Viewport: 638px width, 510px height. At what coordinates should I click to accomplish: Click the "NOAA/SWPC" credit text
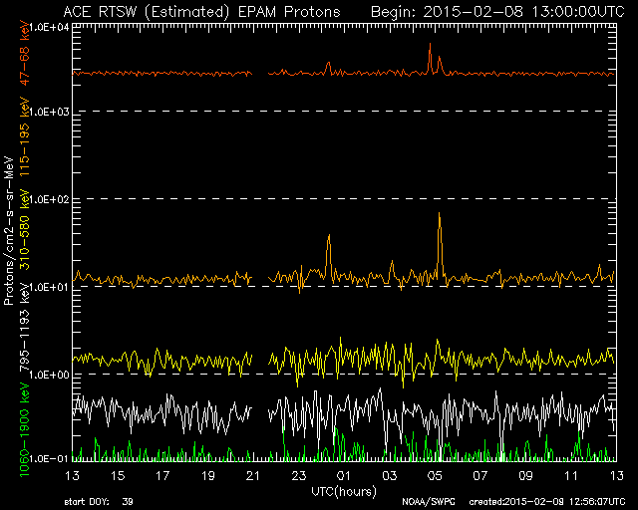click(429, 502)
